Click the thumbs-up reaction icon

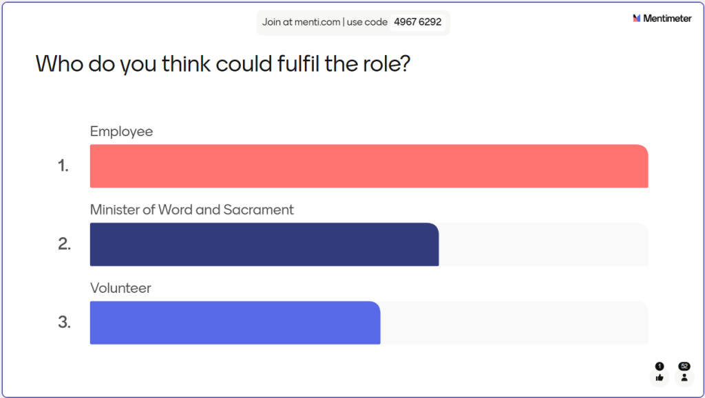point(660,377)
